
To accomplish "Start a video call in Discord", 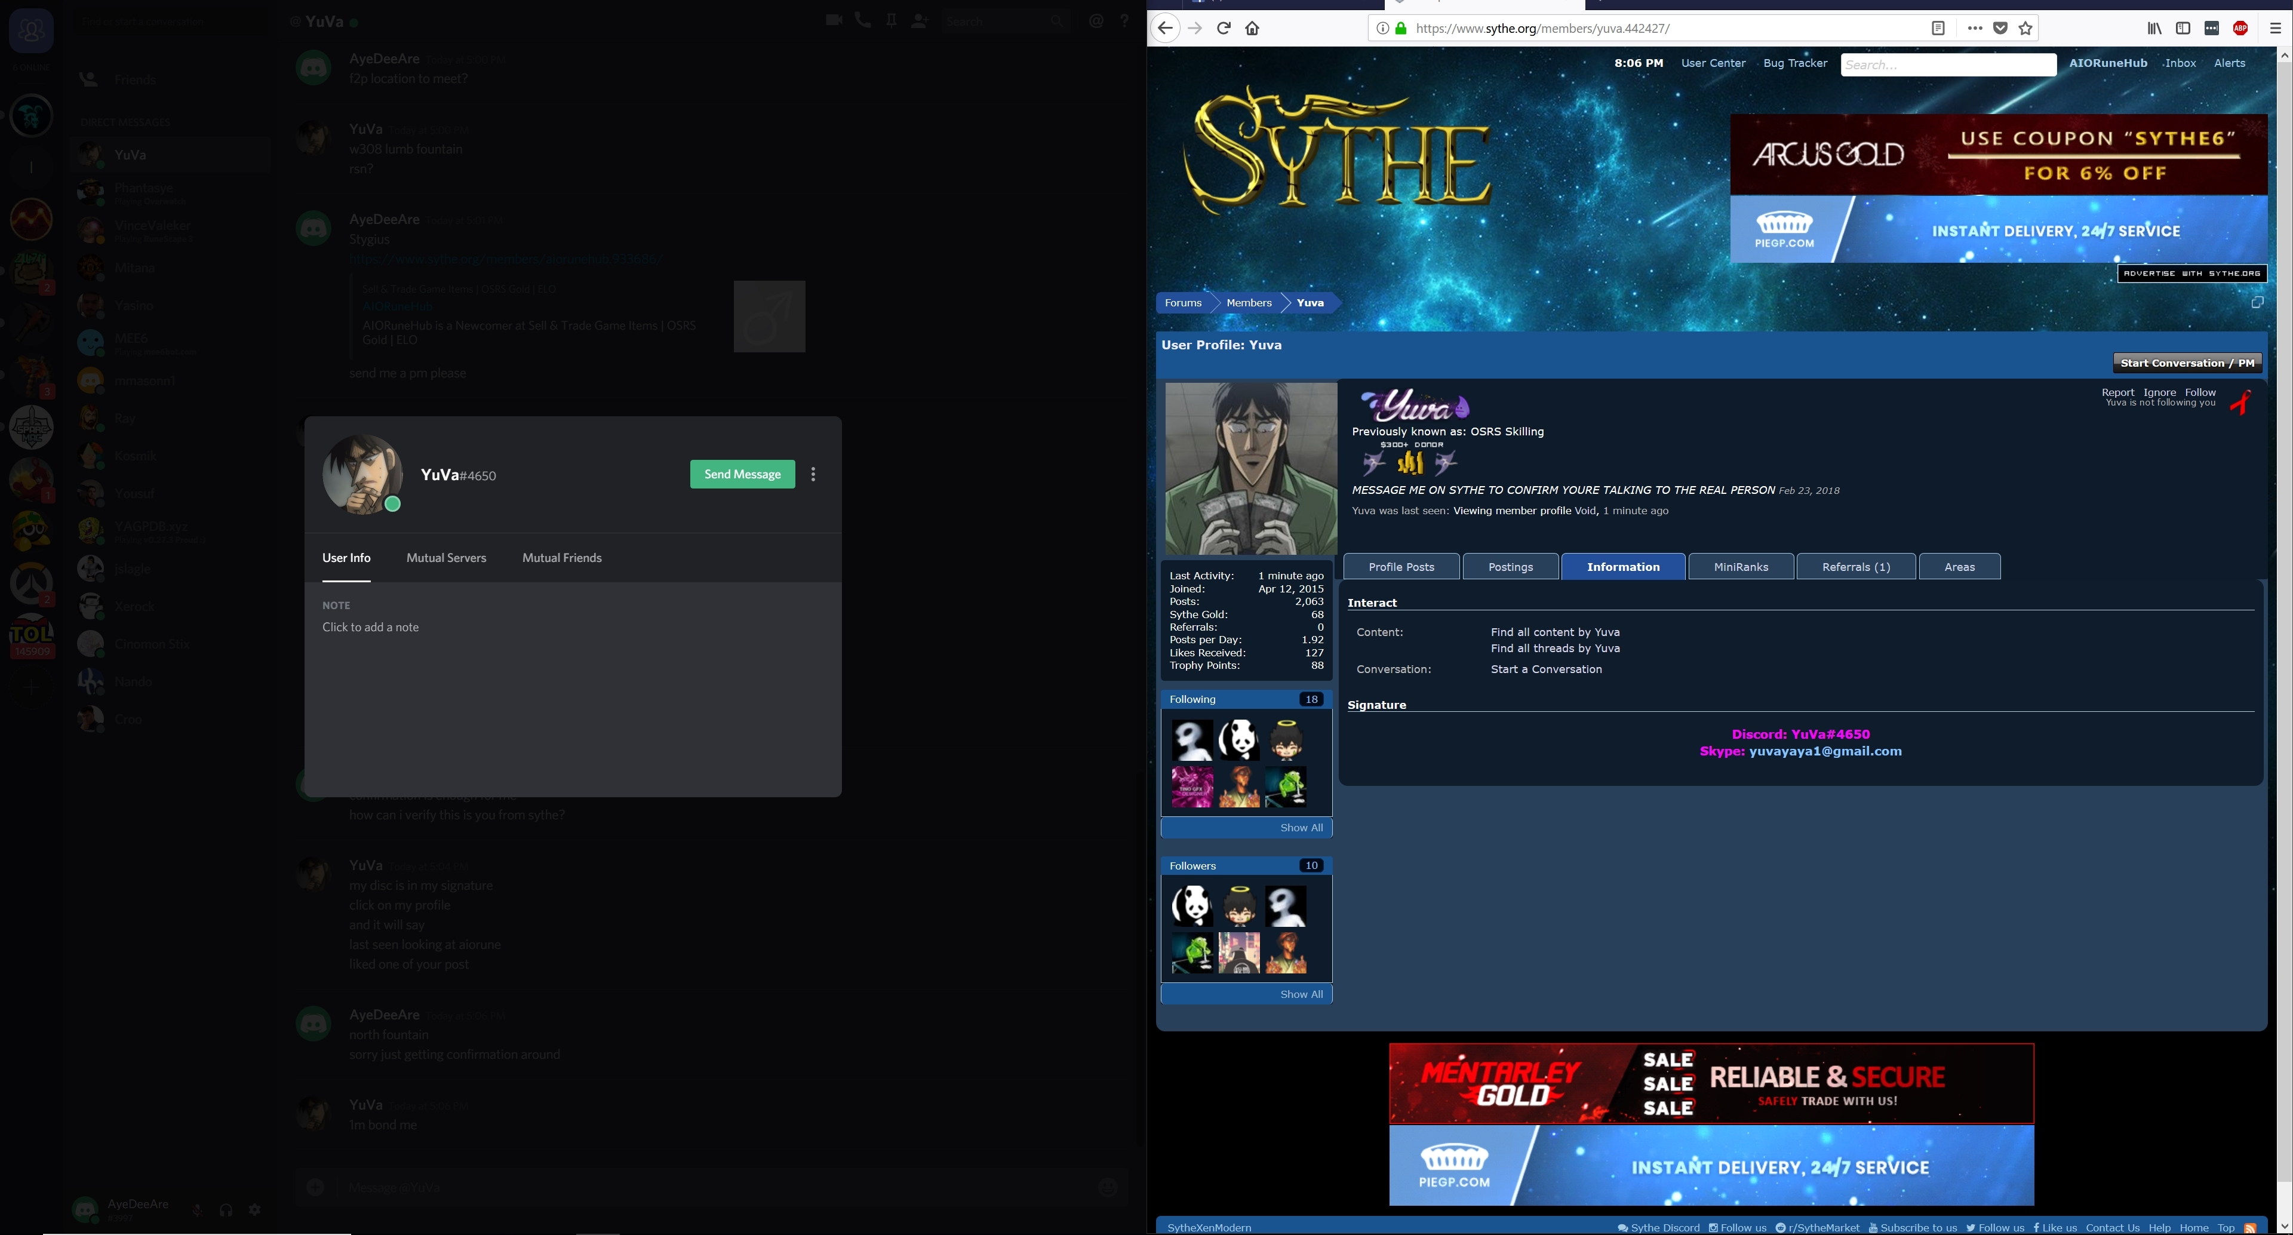I will click(x=834, y=20).
